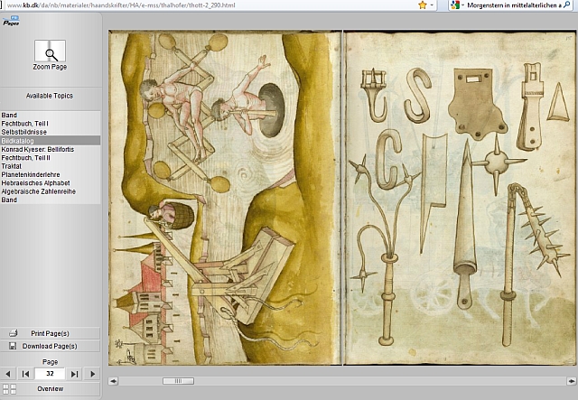Jump to the last page
The height and width of the screenshot is (400, 578).
coord(75,373)
